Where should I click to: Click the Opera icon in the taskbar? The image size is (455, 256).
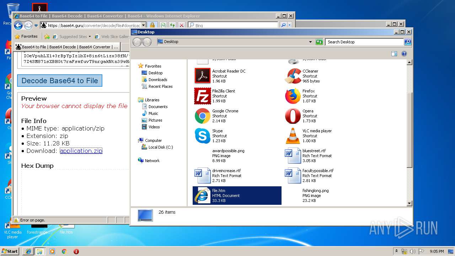(x=76, y=251)
